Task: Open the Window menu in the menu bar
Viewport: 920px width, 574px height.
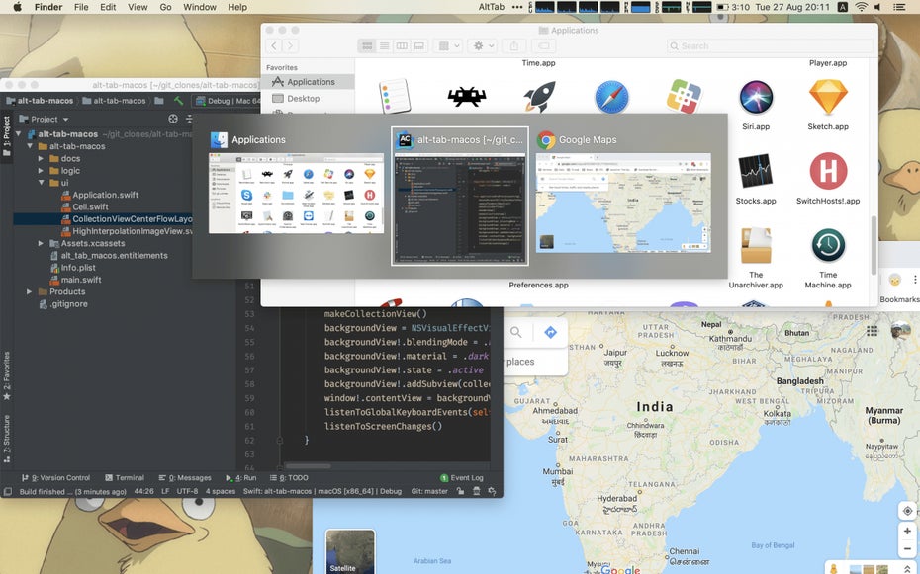Action: [x=200, y=7]
